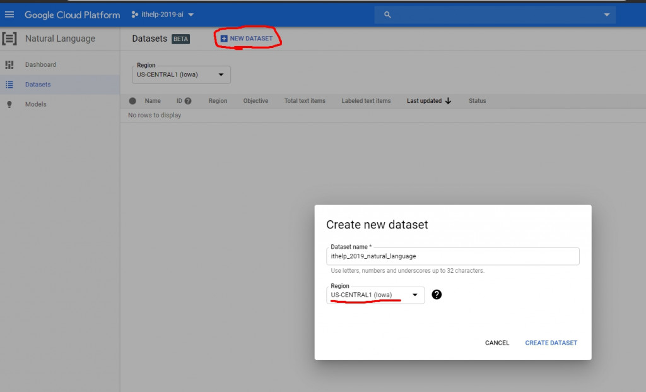Viewport: 646px width, 392px height.
Task: Click the Google Cloud Platform logo text
Action: coord(72,15)
